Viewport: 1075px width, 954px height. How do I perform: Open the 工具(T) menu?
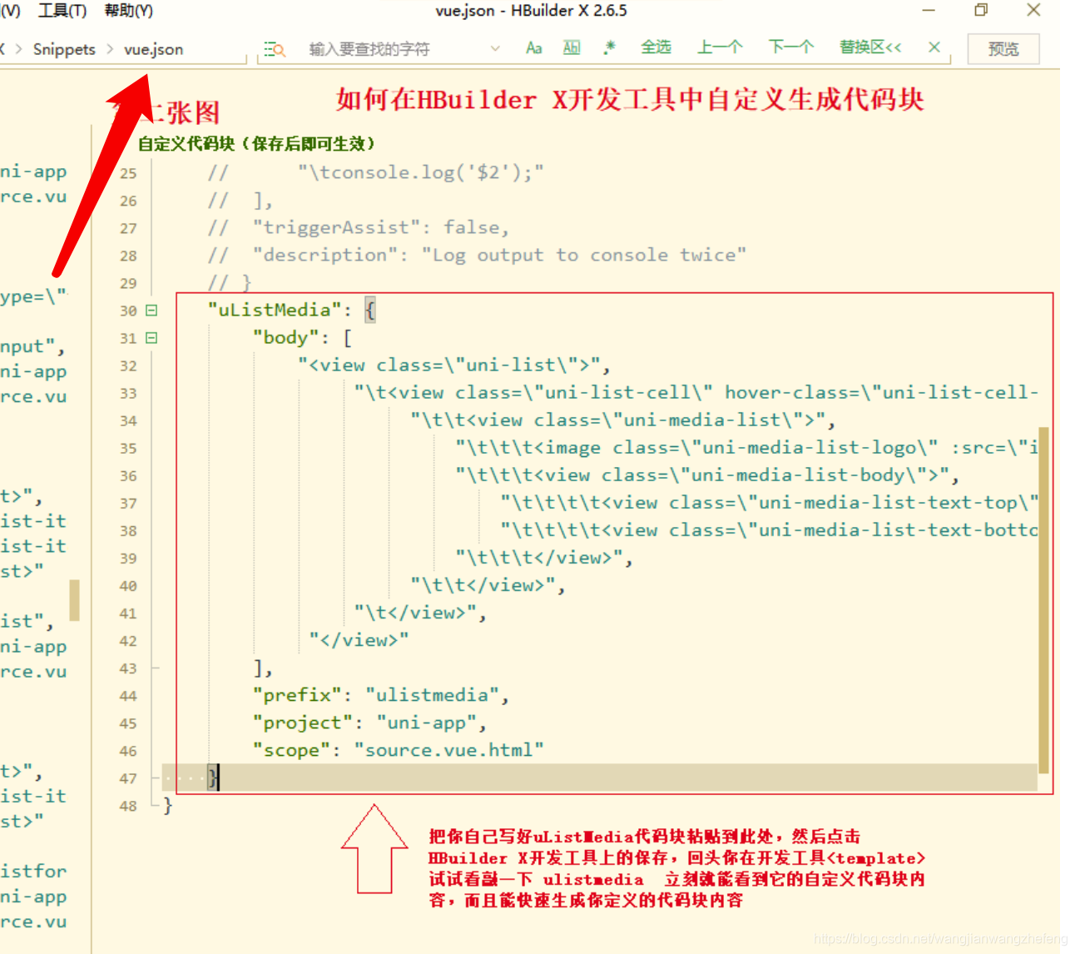click(x=62, y=11)
